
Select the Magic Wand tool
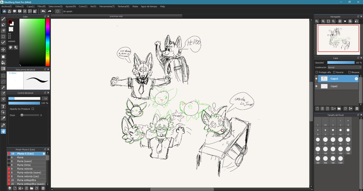3,87
